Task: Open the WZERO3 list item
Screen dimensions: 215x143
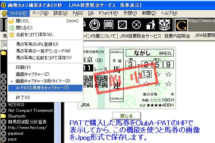Action: click(16, 105)
